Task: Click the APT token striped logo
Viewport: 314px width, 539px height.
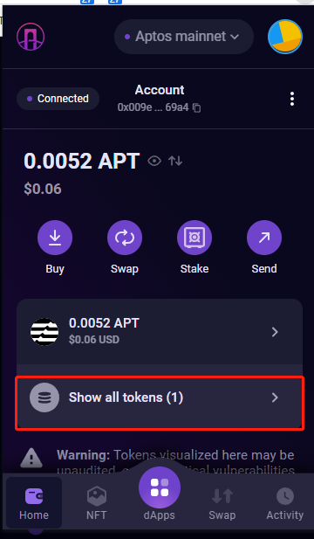Action: pyautogui.click(x=44, y=332)
